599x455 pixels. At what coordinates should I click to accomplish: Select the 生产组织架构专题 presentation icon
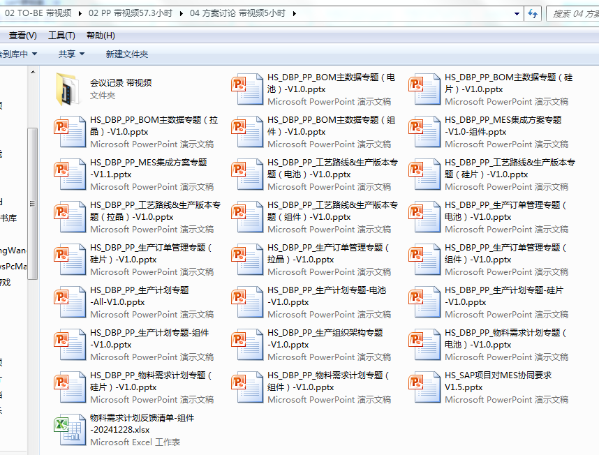[246, 344]
